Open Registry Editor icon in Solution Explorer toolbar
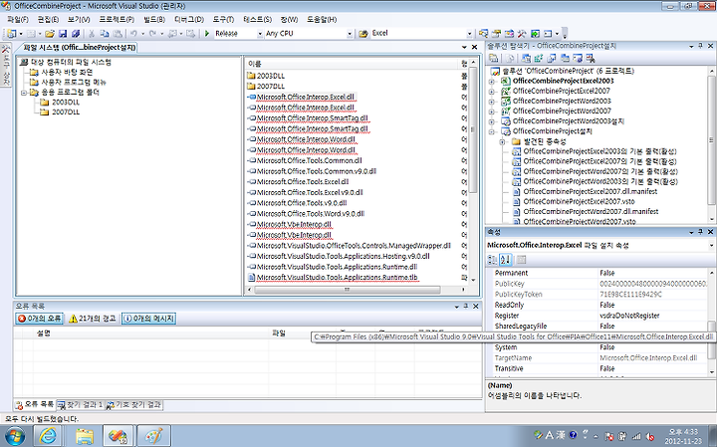 (539, 58)
